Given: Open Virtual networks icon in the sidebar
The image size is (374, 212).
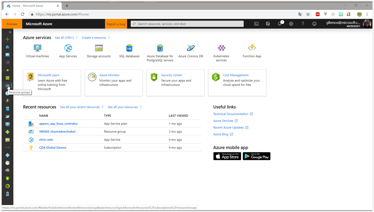Looking at the screenshot, I should coord(8,147).
